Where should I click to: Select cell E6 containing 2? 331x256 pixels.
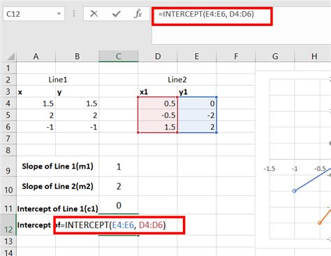(197, 127)
